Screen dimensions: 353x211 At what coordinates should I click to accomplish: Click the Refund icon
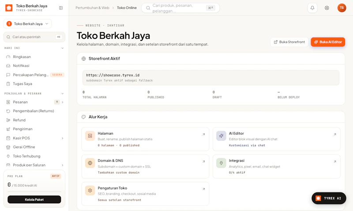(x=8, y=120)
